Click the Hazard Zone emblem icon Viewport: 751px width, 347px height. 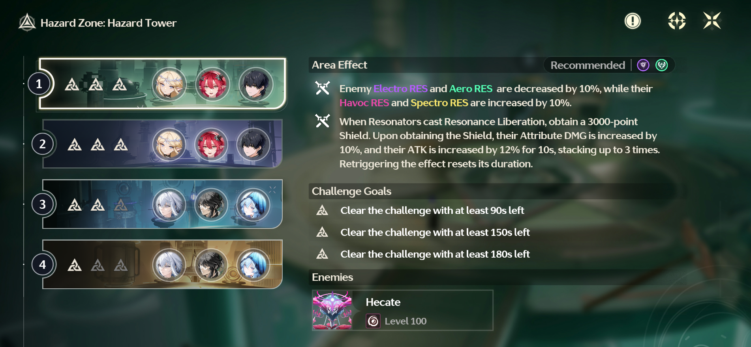(27, 22)
